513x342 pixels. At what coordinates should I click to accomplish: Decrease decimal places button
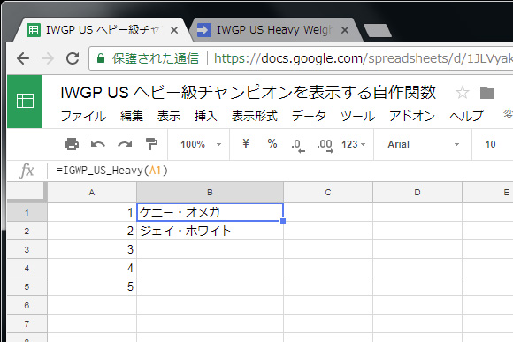(x=298, y=145)
